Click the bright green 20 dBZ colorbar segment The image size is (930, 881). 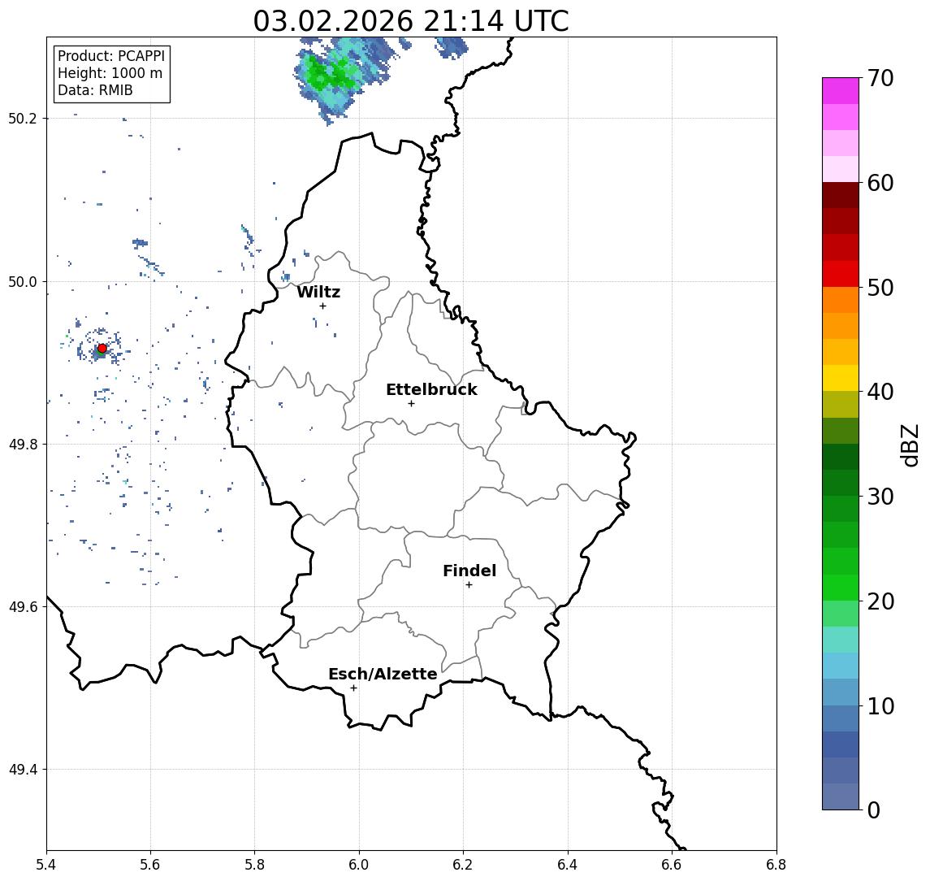(x=841, y=588)
